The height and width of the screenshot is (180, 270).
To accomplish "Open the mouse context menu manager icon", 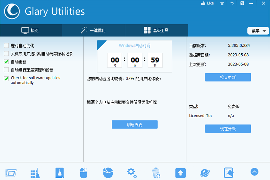I will tap(84, 173).
